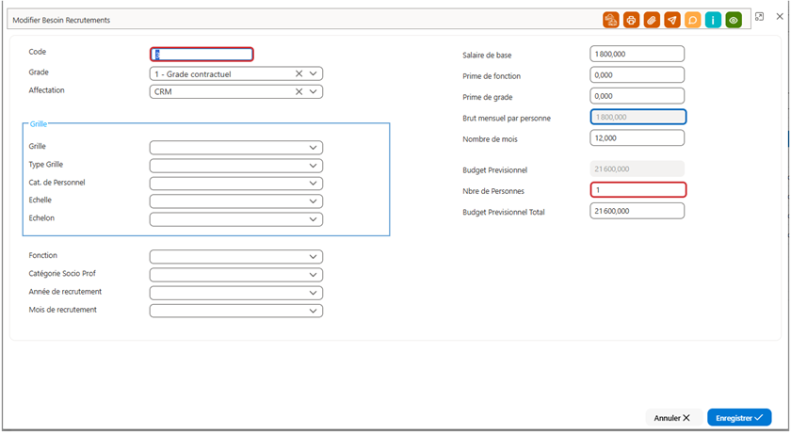Open comments via speech bubble icon
Image resolution: width=791 pixels, height=433 pixels.
tap(693, 20)
